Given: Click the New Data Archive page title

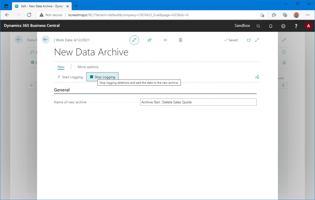Looking at the screenshot, I should click(91, 52).
